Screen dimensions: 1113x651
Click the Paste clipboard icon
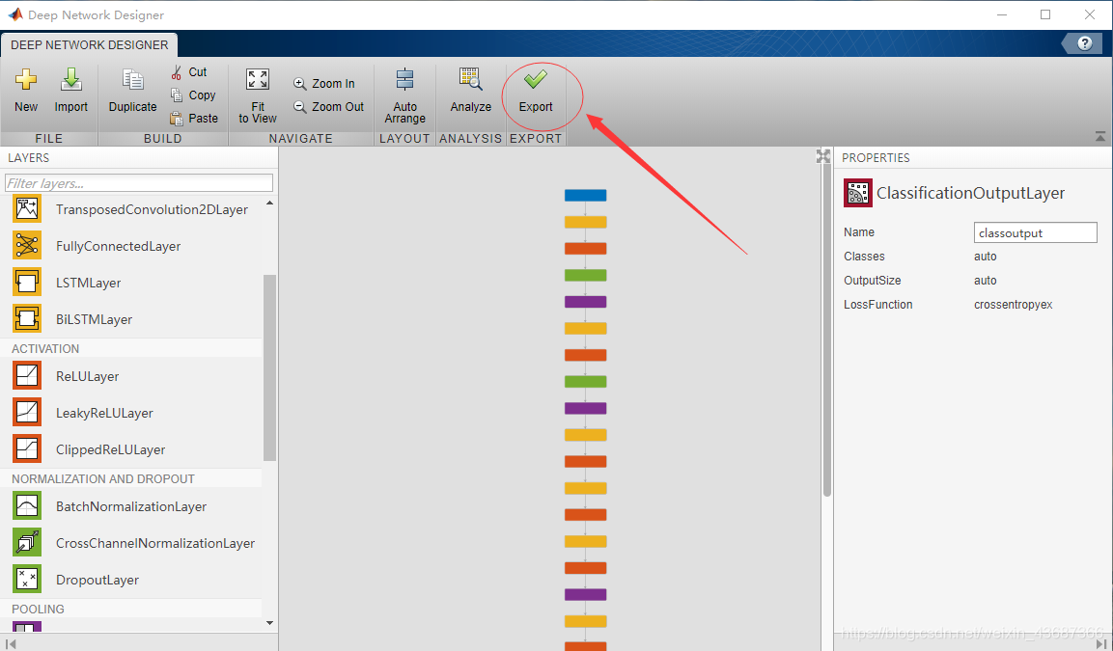point(177,119)
